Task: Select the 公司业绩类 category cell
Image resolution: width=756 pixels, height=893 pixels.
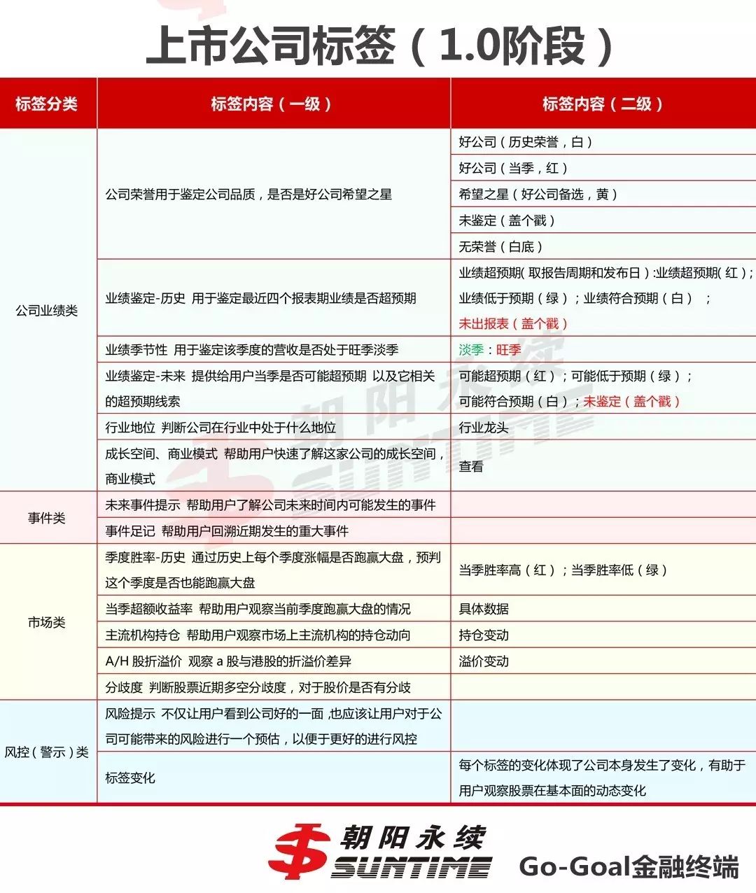Action: 47,311
